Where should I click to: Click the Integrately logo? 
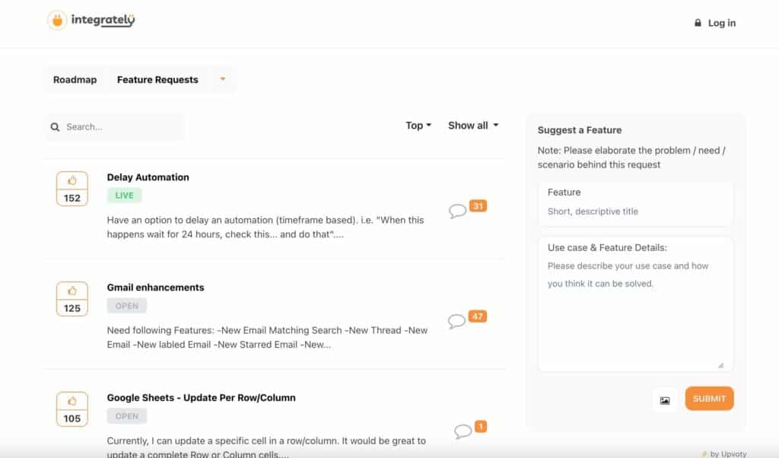click(x=91, y=21)
